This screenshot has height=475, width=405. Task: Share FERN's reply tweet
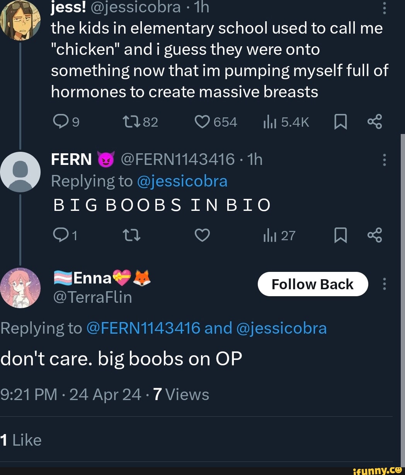click(374, 235)
